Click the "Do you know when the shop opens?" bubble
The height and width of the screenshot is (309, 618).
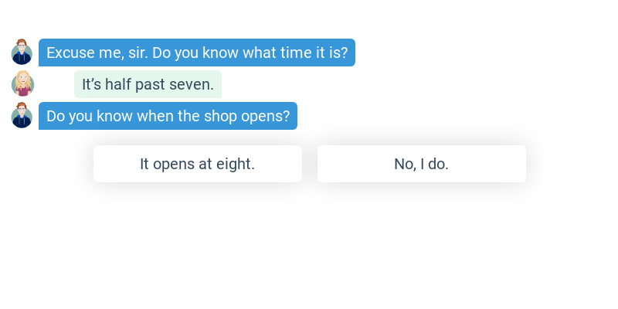click(x=168, y=116)
